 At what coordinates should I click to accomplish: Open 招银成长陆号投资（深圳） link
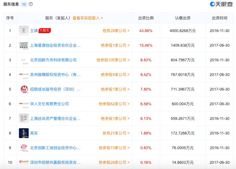55,89
